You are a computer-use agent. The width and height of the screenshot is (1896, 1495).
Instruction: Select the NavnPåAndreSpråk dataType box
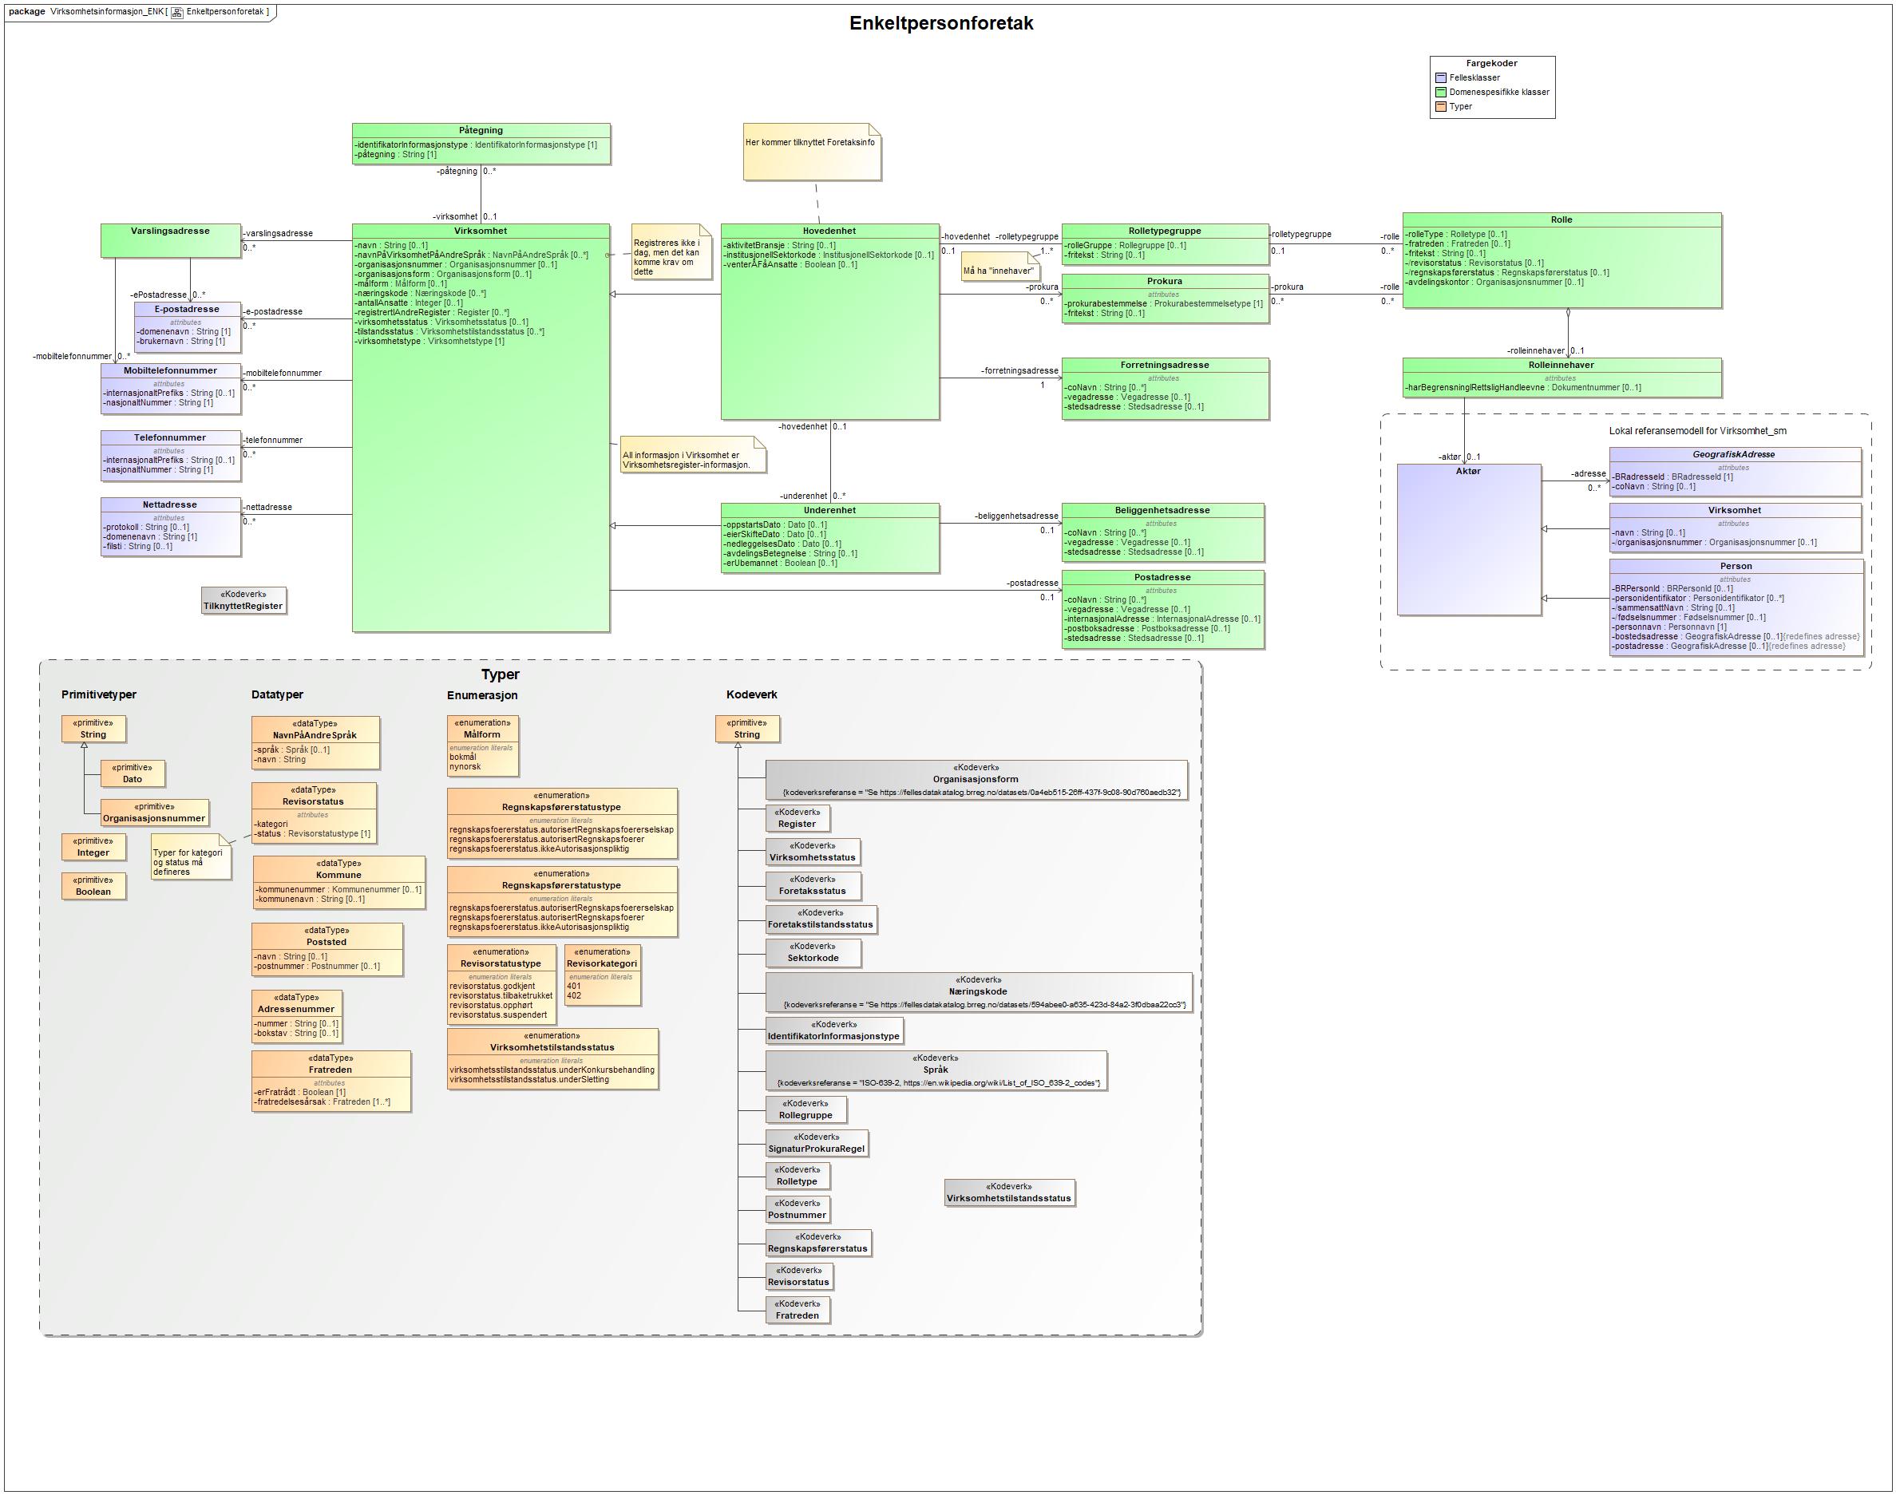tap(315, 742)
